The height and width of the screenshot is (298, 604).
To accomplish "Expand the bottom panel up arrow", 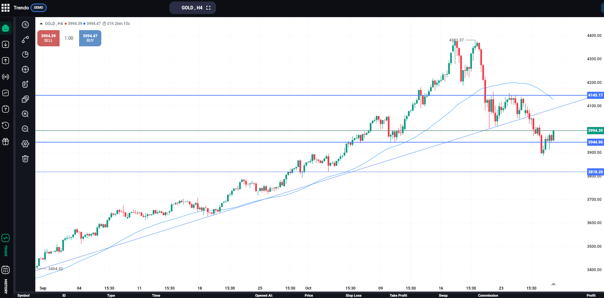I will point(553,284).
